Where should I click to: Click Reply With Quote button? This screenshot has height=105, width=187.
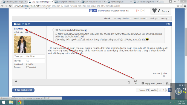tap(152, 83)
